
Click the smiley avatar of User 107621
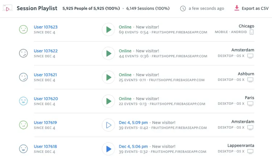[23, 77]
